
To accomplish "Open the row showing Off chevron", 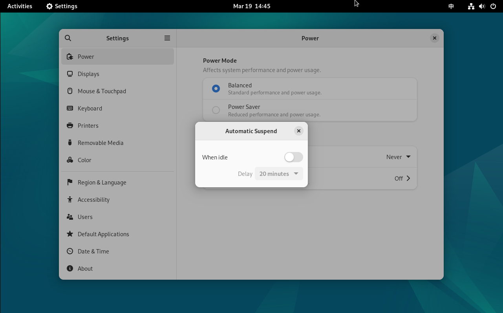I will point(402,178).
